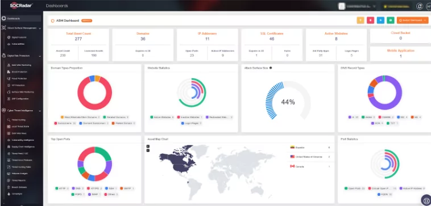The width and height of the screenshot is (431, 206).
Task: Open Brand Protection in sidebar
Action: point(17,72)
